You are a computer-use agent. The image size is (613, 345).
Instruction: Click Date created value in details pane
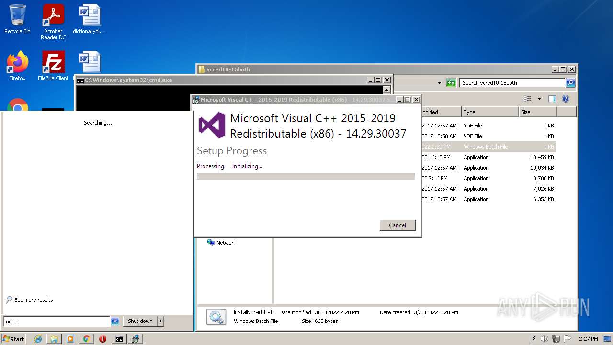(x=436, y=312)
